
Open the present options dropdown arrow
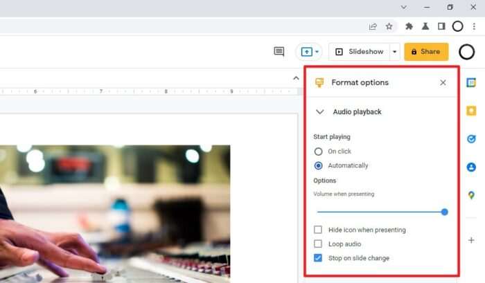pyautogui.click(x=317, y=52)
